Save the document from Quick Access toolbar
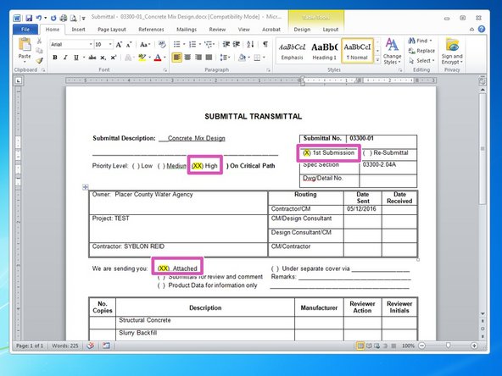 [x=29, y=18]
